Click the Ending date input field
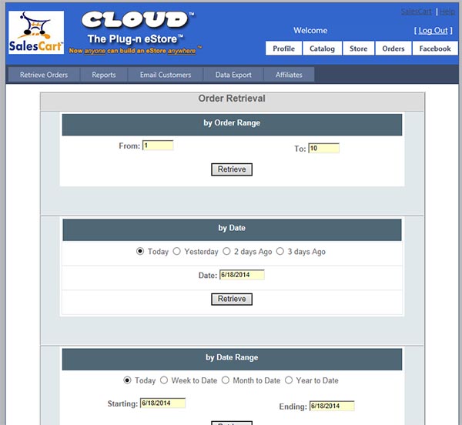 click(x=332, y=406)
